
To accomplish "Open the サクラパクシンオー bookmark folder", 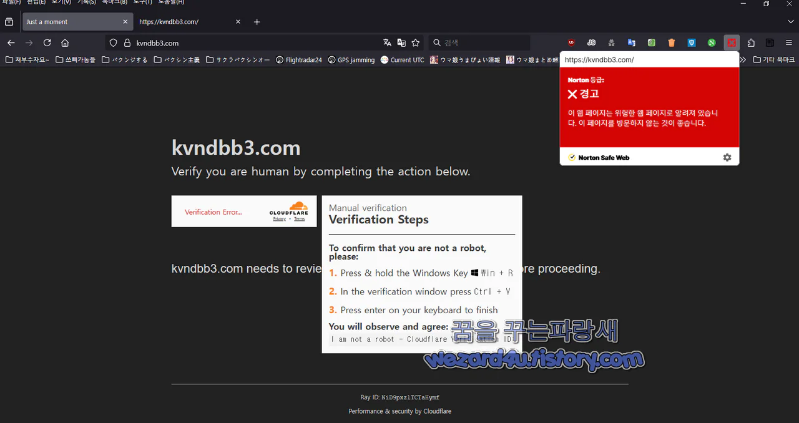I will (238, 60).
